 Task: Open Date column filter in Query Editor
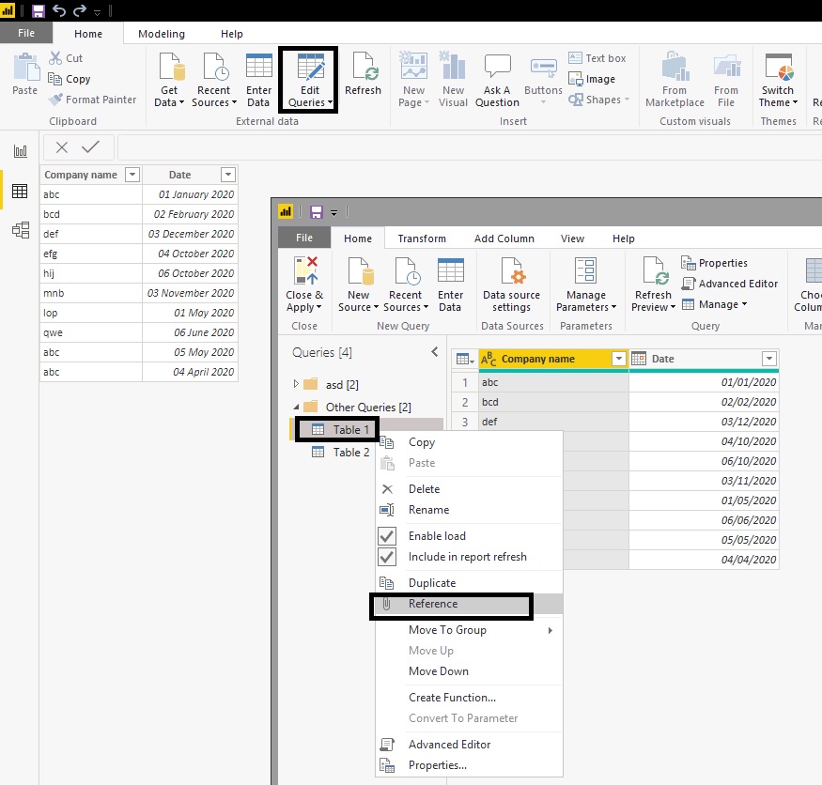tap(769, 359)
